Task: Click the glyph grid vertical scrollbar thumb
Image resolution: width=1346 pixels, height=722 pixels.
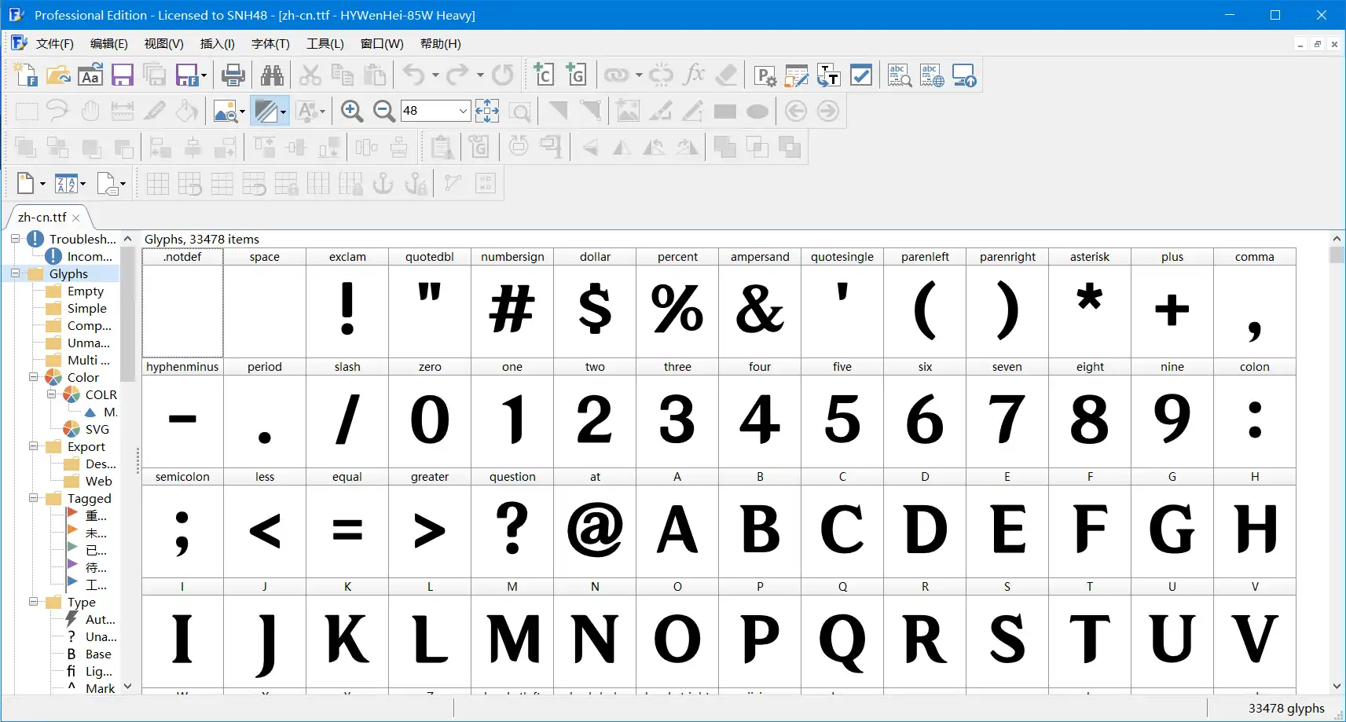Action: pyautogui.click(x=1337, y=255)
